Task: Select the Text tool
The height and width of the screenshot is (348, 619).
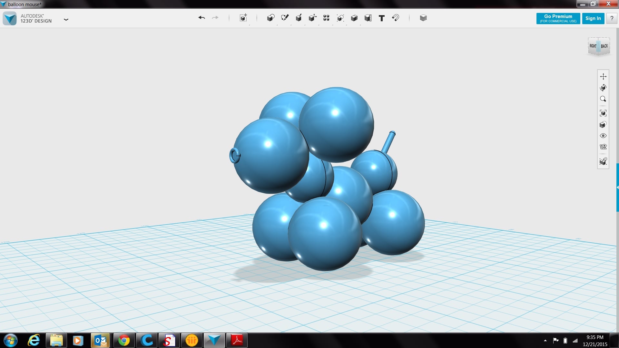Action: tap(382, 18)
